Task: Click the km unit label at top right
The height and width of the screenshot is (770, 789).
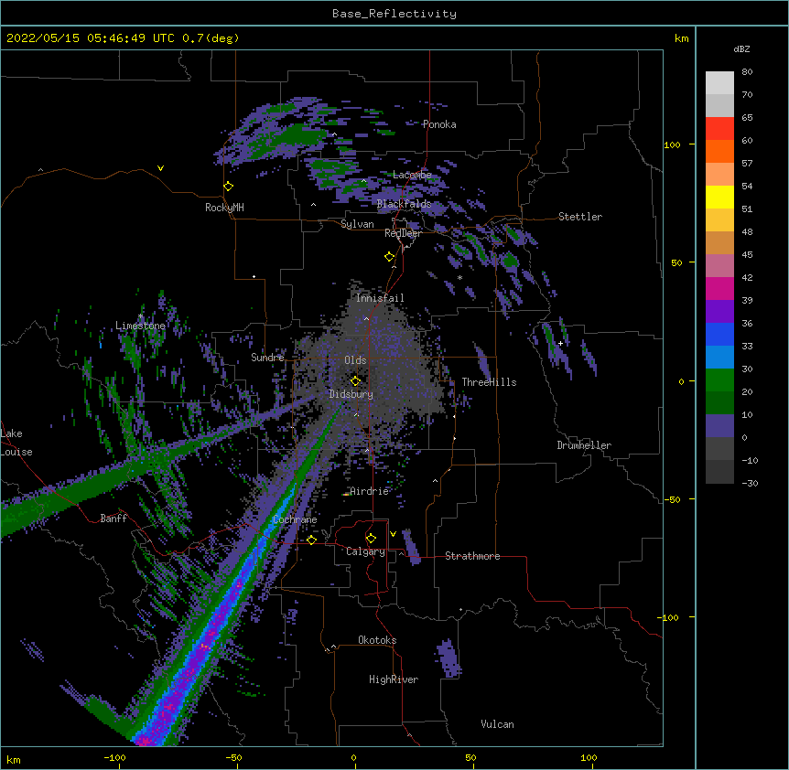Action: click(682, 38)
